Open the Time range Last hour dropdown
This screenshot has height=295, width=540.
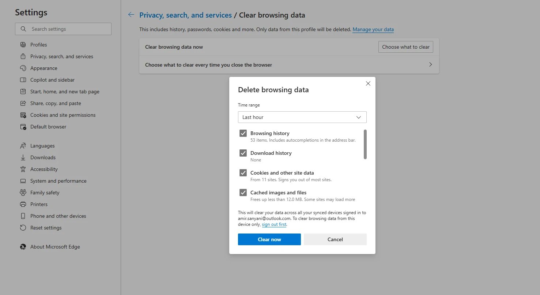[x=302, y=117]
